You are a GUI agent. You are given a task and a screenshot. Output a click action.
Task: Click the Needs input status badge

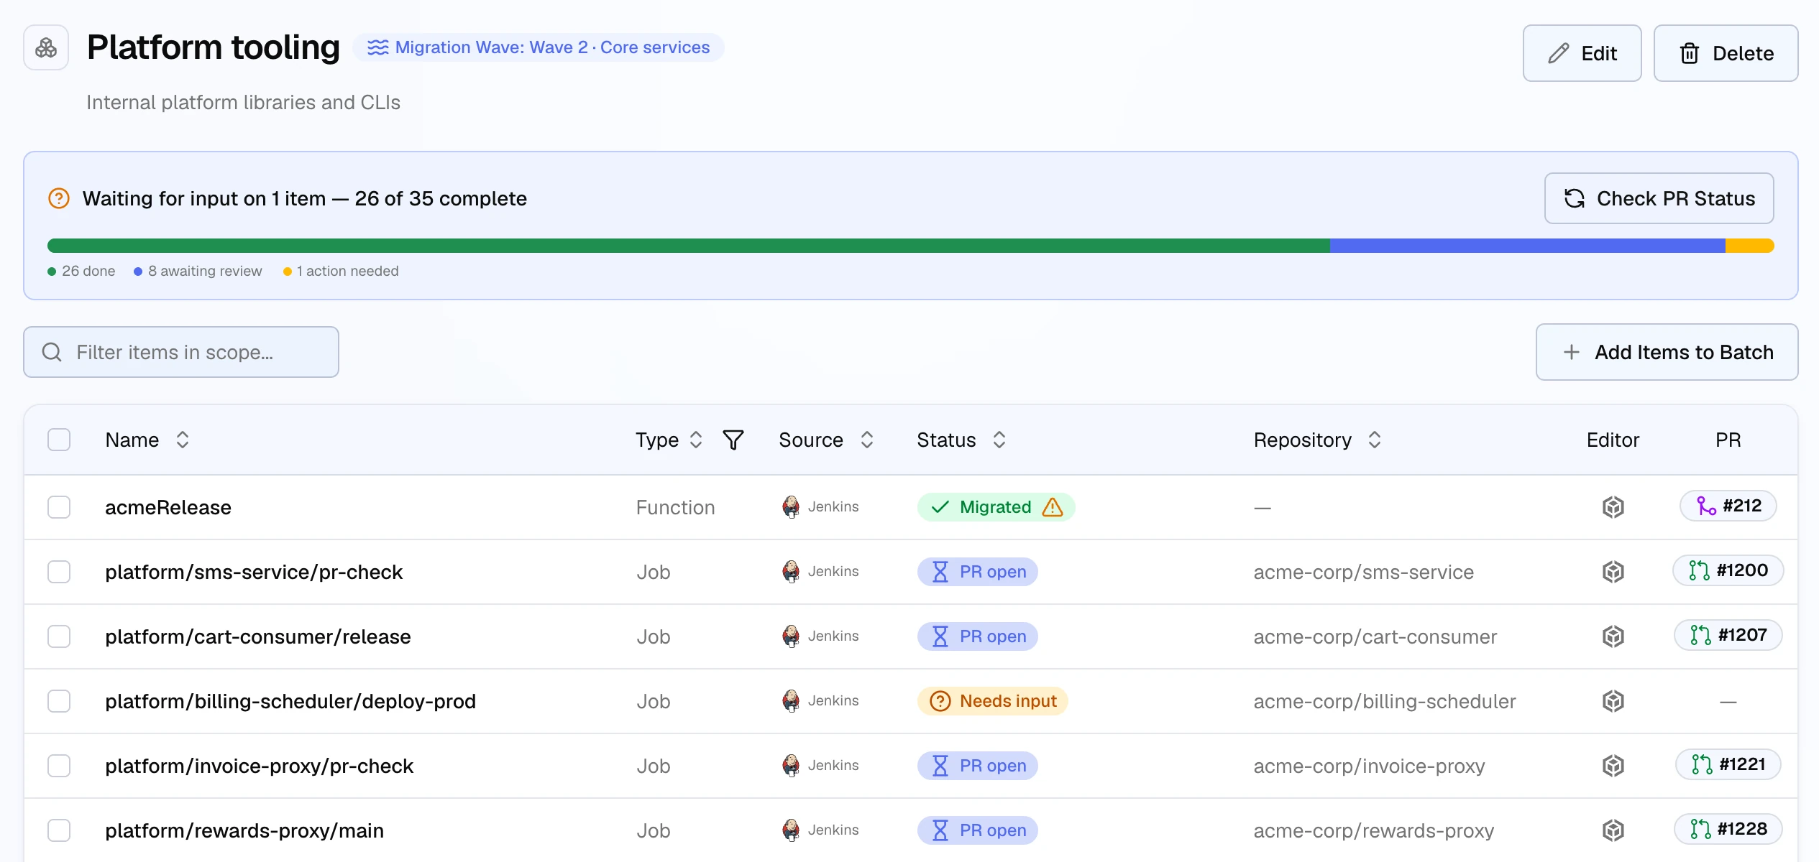click(x=993, y=701)
